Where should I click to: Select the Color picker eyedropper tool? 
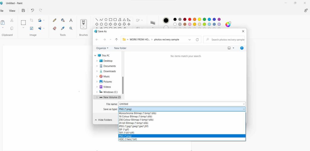(63, 28)
